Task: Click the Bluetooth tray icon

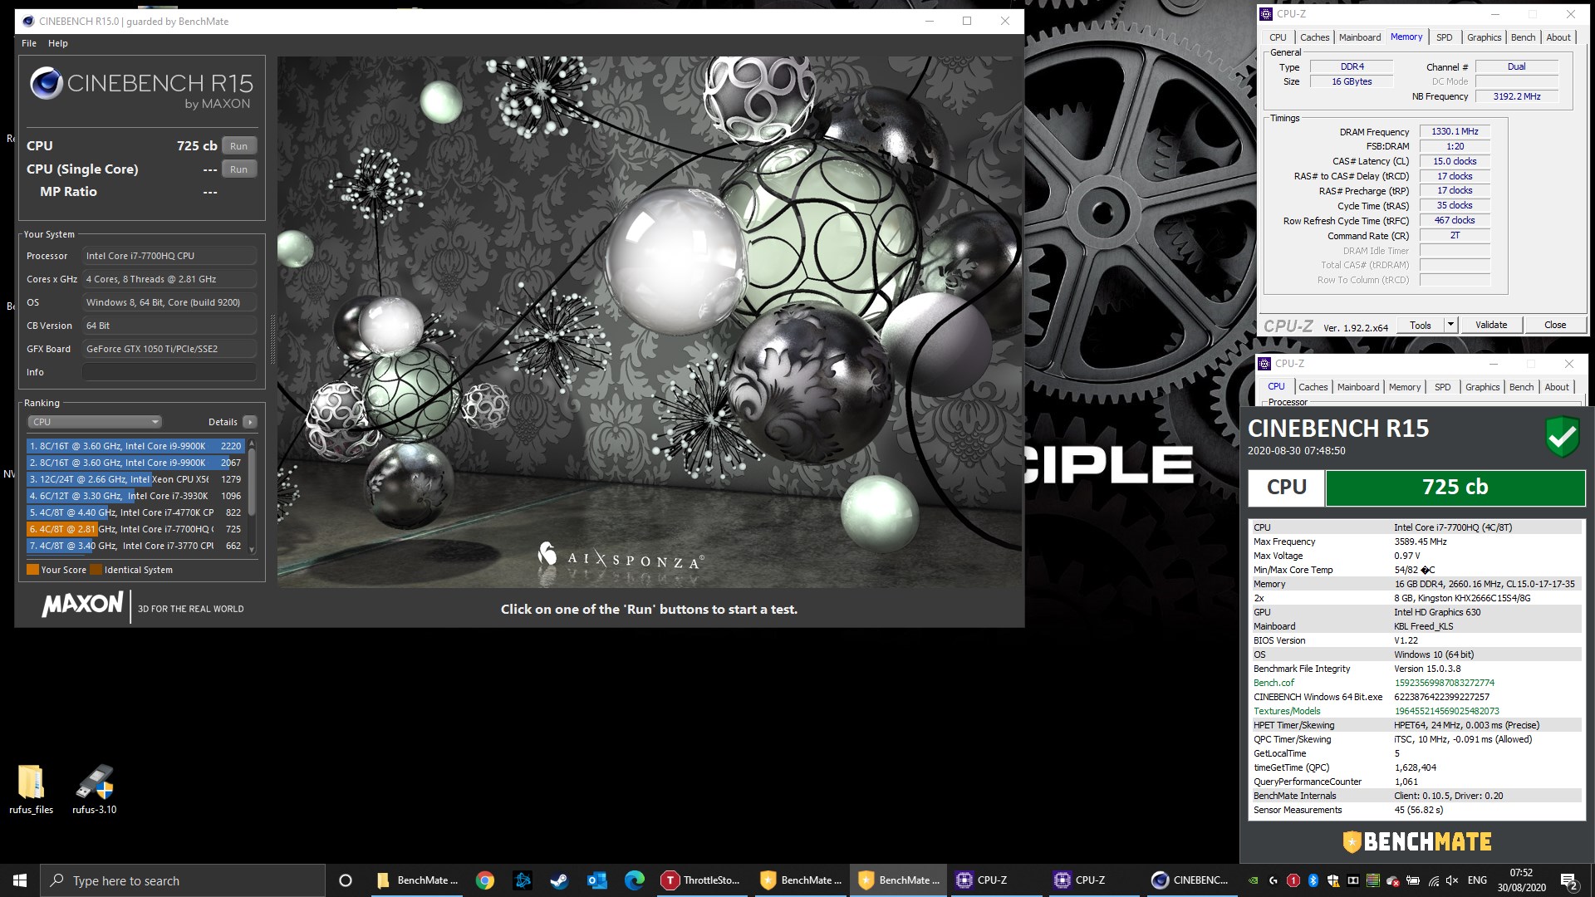Action: tap(1313, 880)
